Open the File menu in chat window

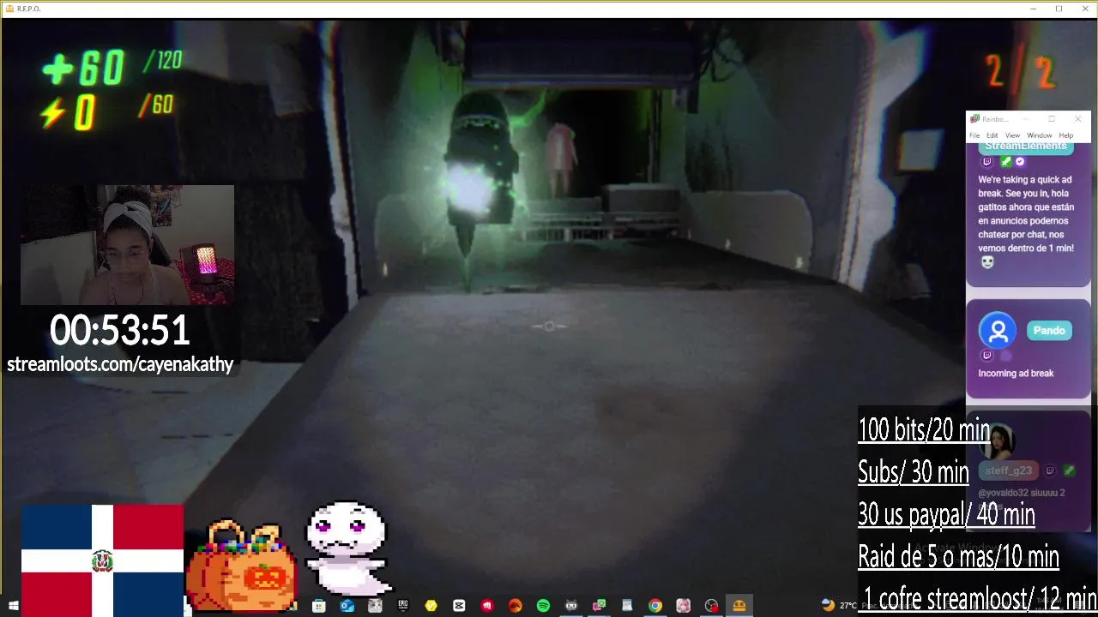(974, 135)
